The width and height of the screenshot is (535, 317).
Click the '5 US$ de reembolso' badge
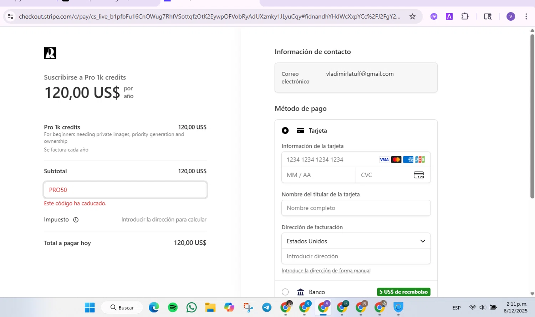tap(404, 292)
